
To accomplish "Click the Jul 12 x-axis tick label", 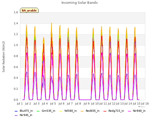I will click(112, 103).
